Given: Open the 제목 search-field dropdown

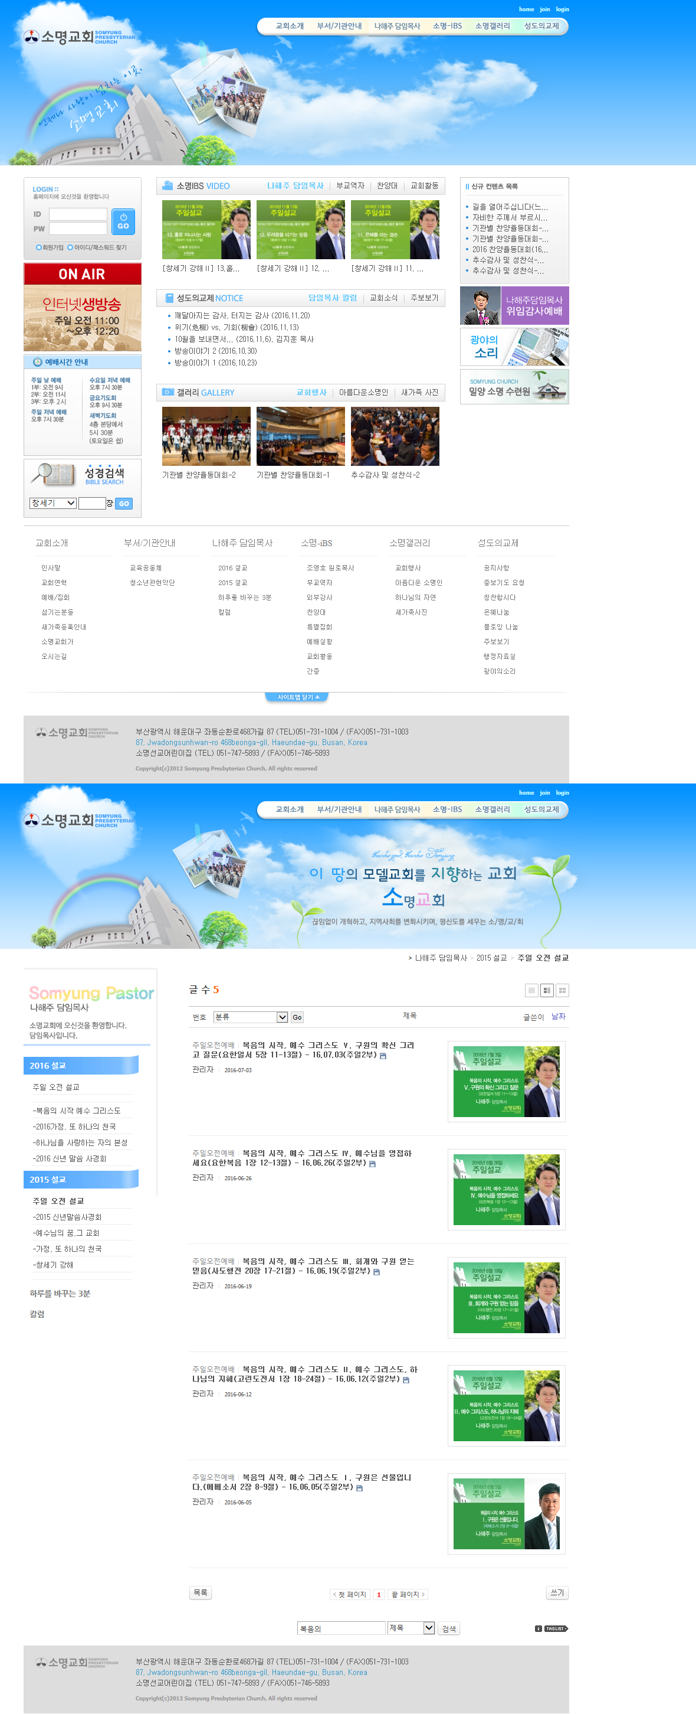Looking at the screenshot, I should pos(411,1628).
